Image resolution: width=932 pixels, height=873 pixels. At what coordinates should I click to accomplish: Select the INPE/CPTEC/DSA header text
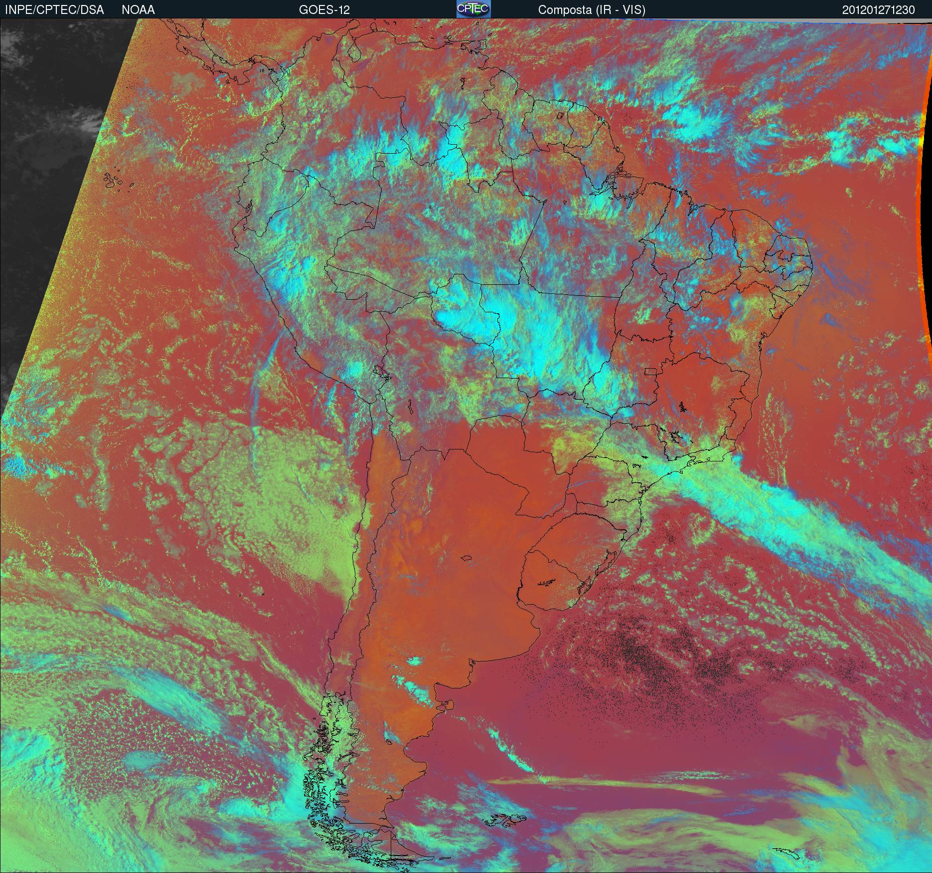54,10
